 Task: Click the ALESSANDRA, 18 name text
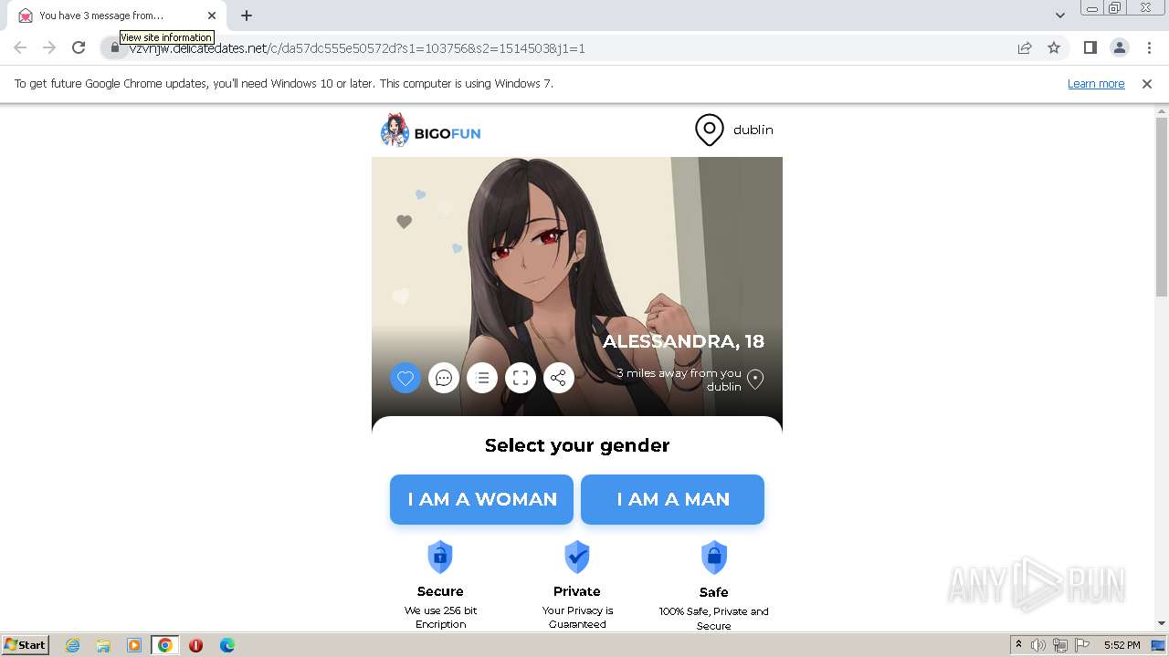pyautogui.click(x=683, y=341)
